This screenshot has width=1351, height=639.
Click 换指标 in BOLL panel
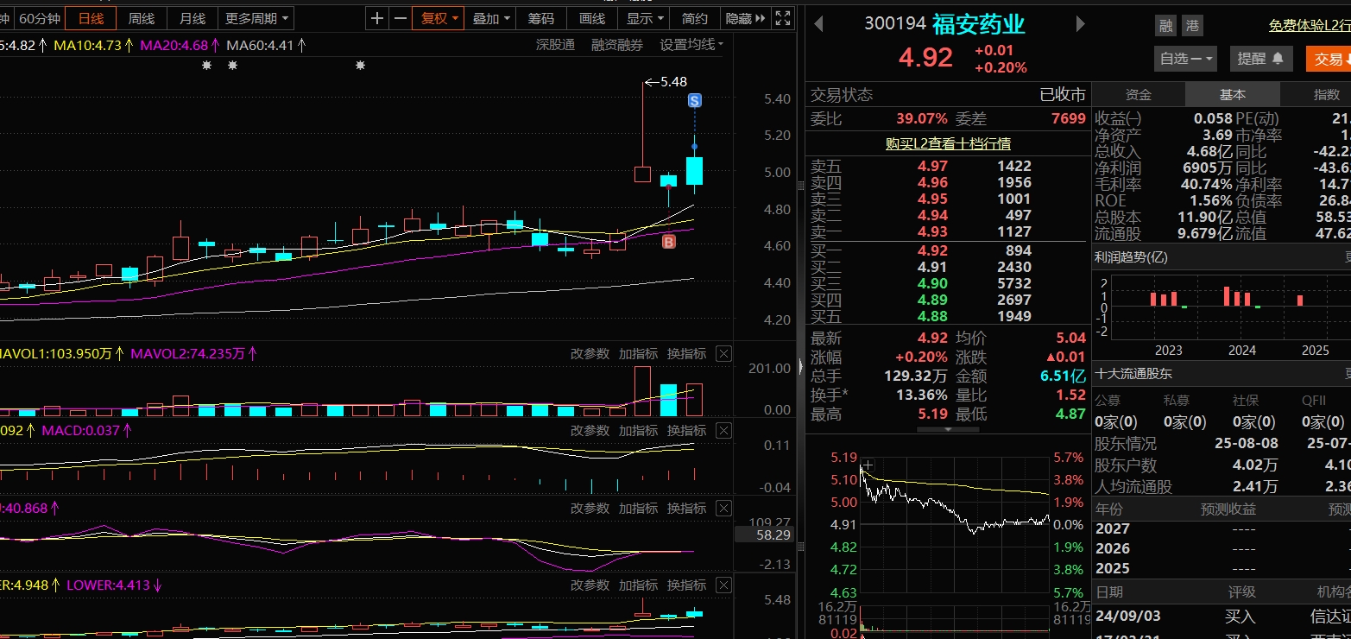(x=686, y=585)
